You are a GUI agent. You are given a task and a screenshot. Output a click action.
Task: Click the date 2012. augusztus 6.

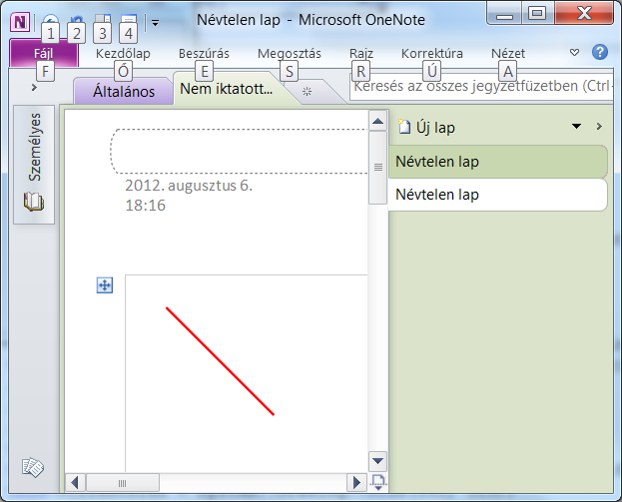(189, 186)
